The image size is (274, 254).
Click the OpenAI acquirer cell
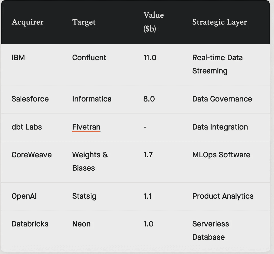tap(24, 196)
